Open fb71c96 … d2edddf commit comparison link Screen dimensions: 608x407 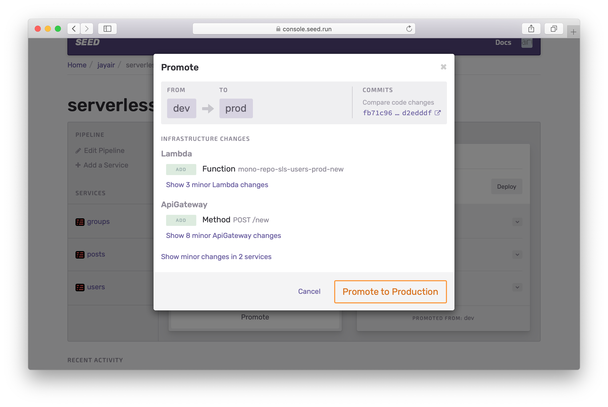[x=397, y=113]
